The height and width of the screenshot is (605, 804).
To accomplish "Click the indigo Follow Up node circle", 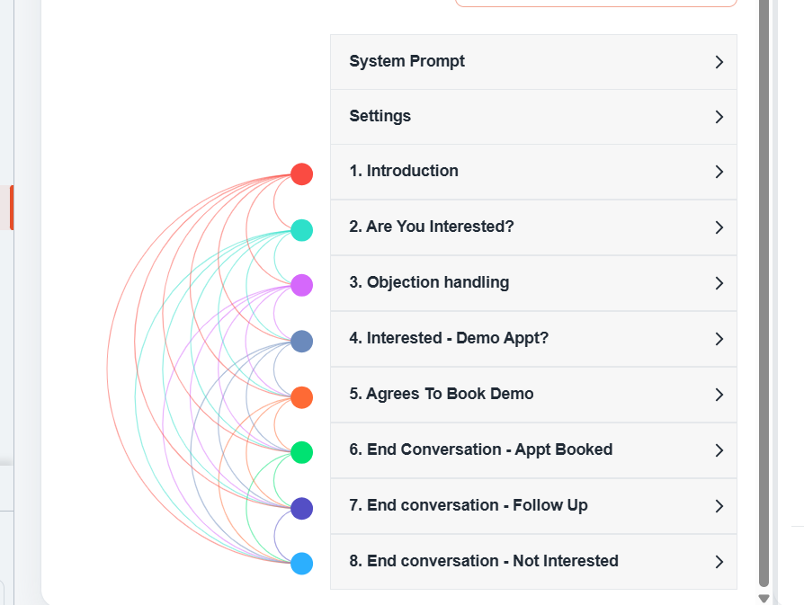I will click(x=301, y=508).
